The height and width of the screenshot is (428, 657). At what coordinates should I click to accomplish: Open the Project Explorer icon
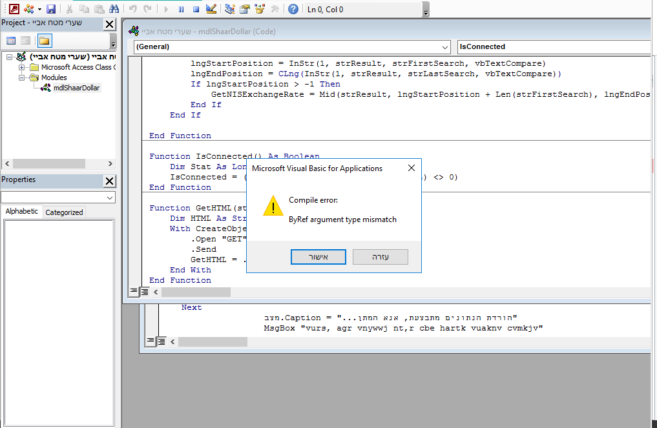229,9
